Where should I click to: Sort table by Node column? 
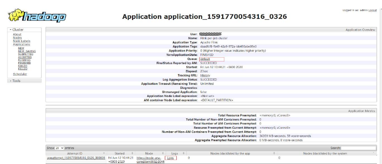149,153
